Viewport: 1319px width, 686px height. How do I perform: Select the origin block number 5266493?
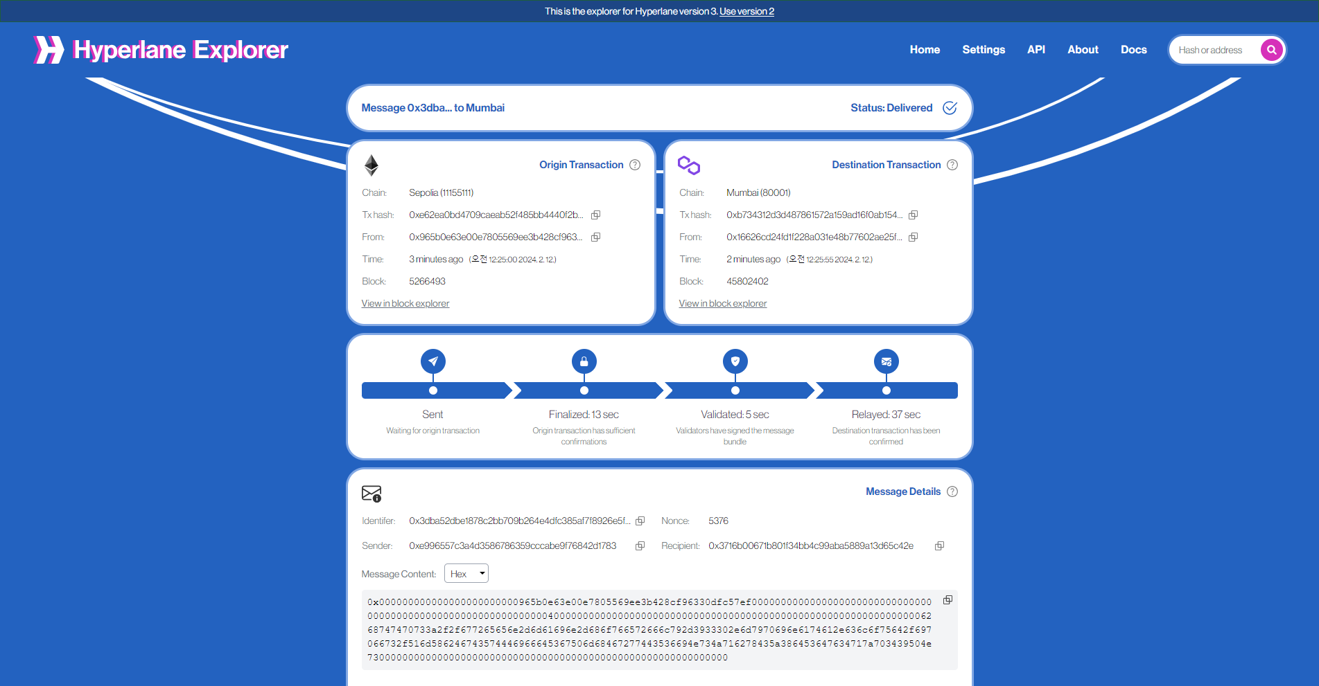pos(427,281)
